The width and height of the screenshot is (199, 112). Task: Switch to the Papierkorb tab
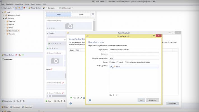point(27,107)
